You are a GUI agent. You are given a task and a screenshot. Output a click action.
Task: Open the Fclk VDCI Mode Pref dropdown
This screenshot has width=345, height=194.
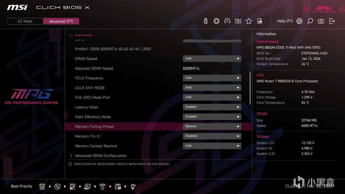(212, 97)
